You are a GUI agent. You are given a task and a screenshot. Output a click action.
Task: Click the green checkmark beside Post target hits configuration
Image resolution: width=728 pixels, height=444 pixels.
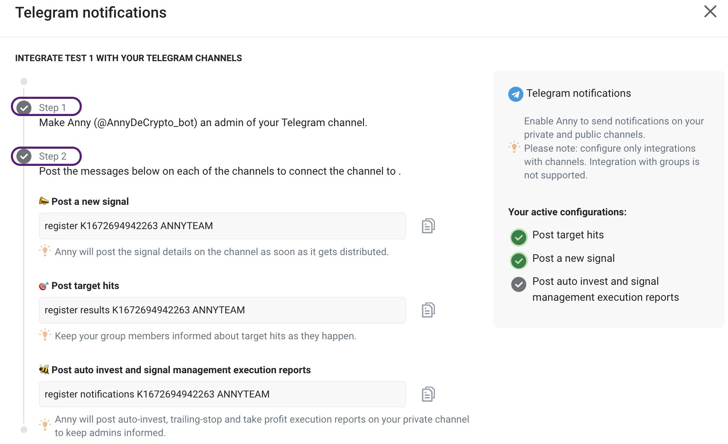click(518, 237)
